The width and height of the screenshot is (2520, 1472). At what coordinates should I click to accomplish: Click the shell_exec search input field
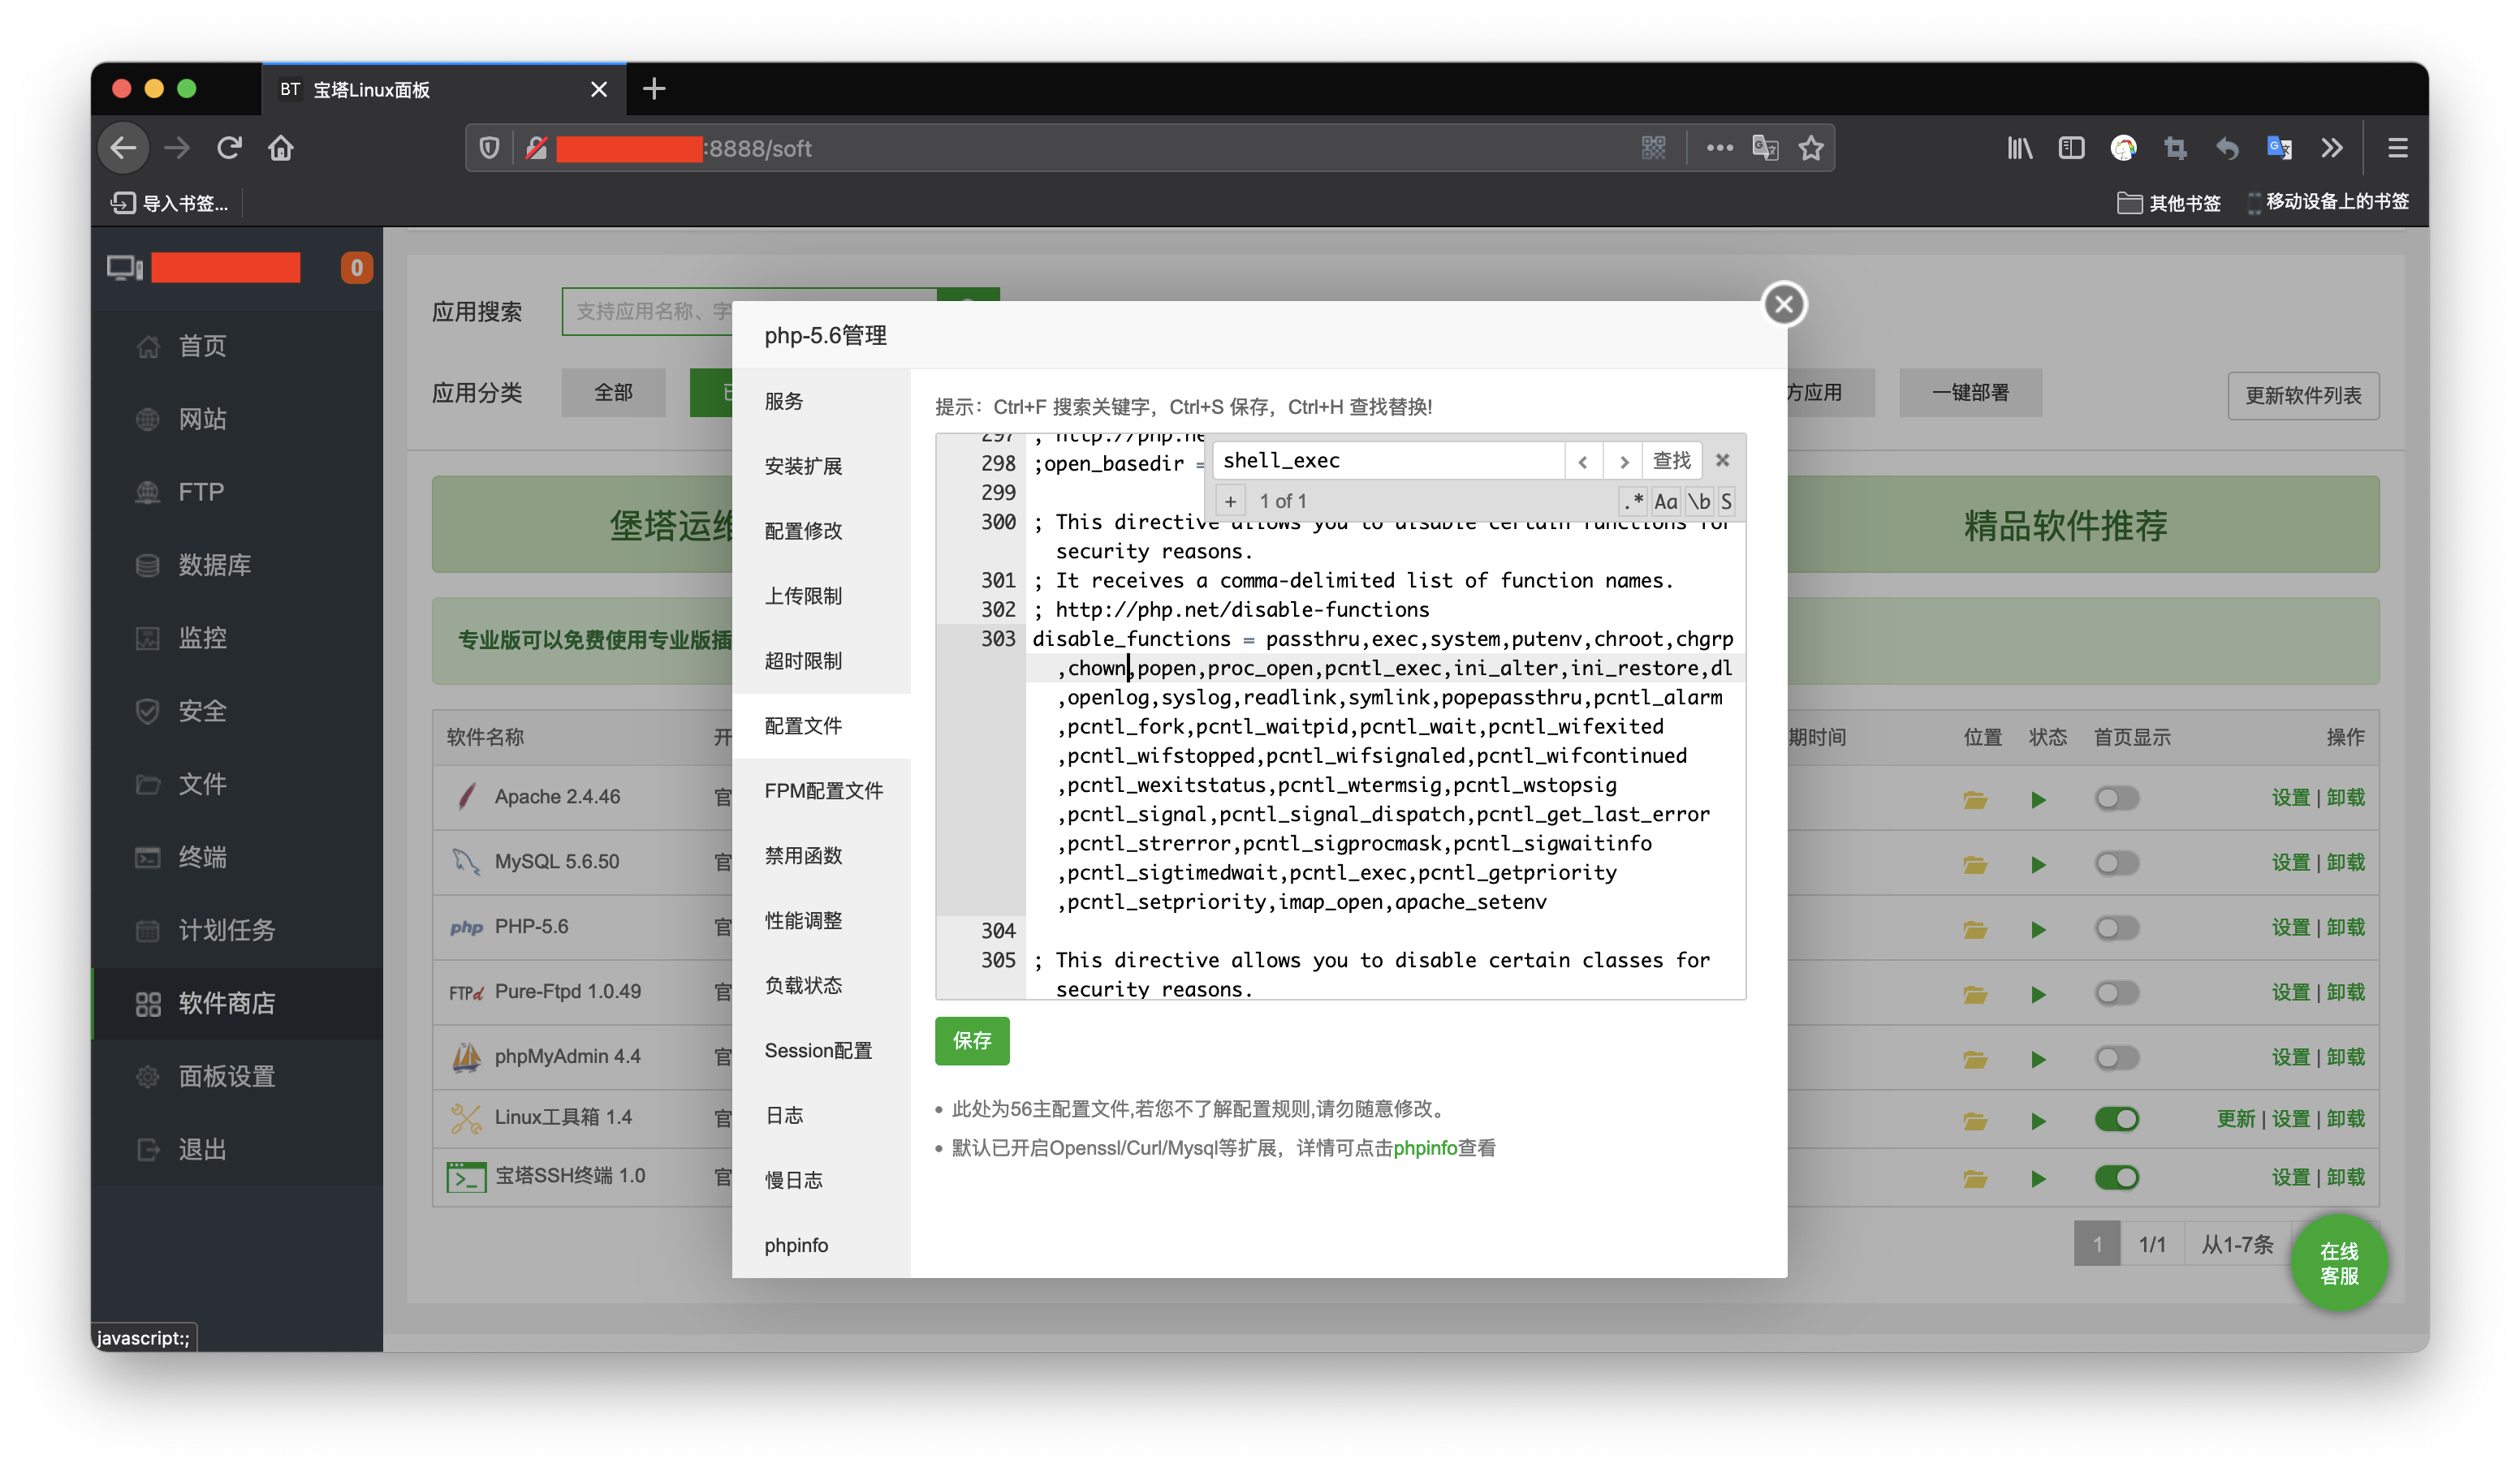pos(1388,459)
